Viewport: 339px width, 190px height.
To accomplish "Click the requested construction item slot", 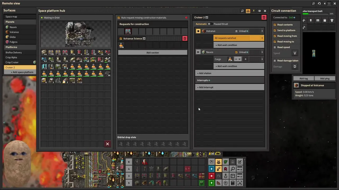I will (x=128, y=31).
